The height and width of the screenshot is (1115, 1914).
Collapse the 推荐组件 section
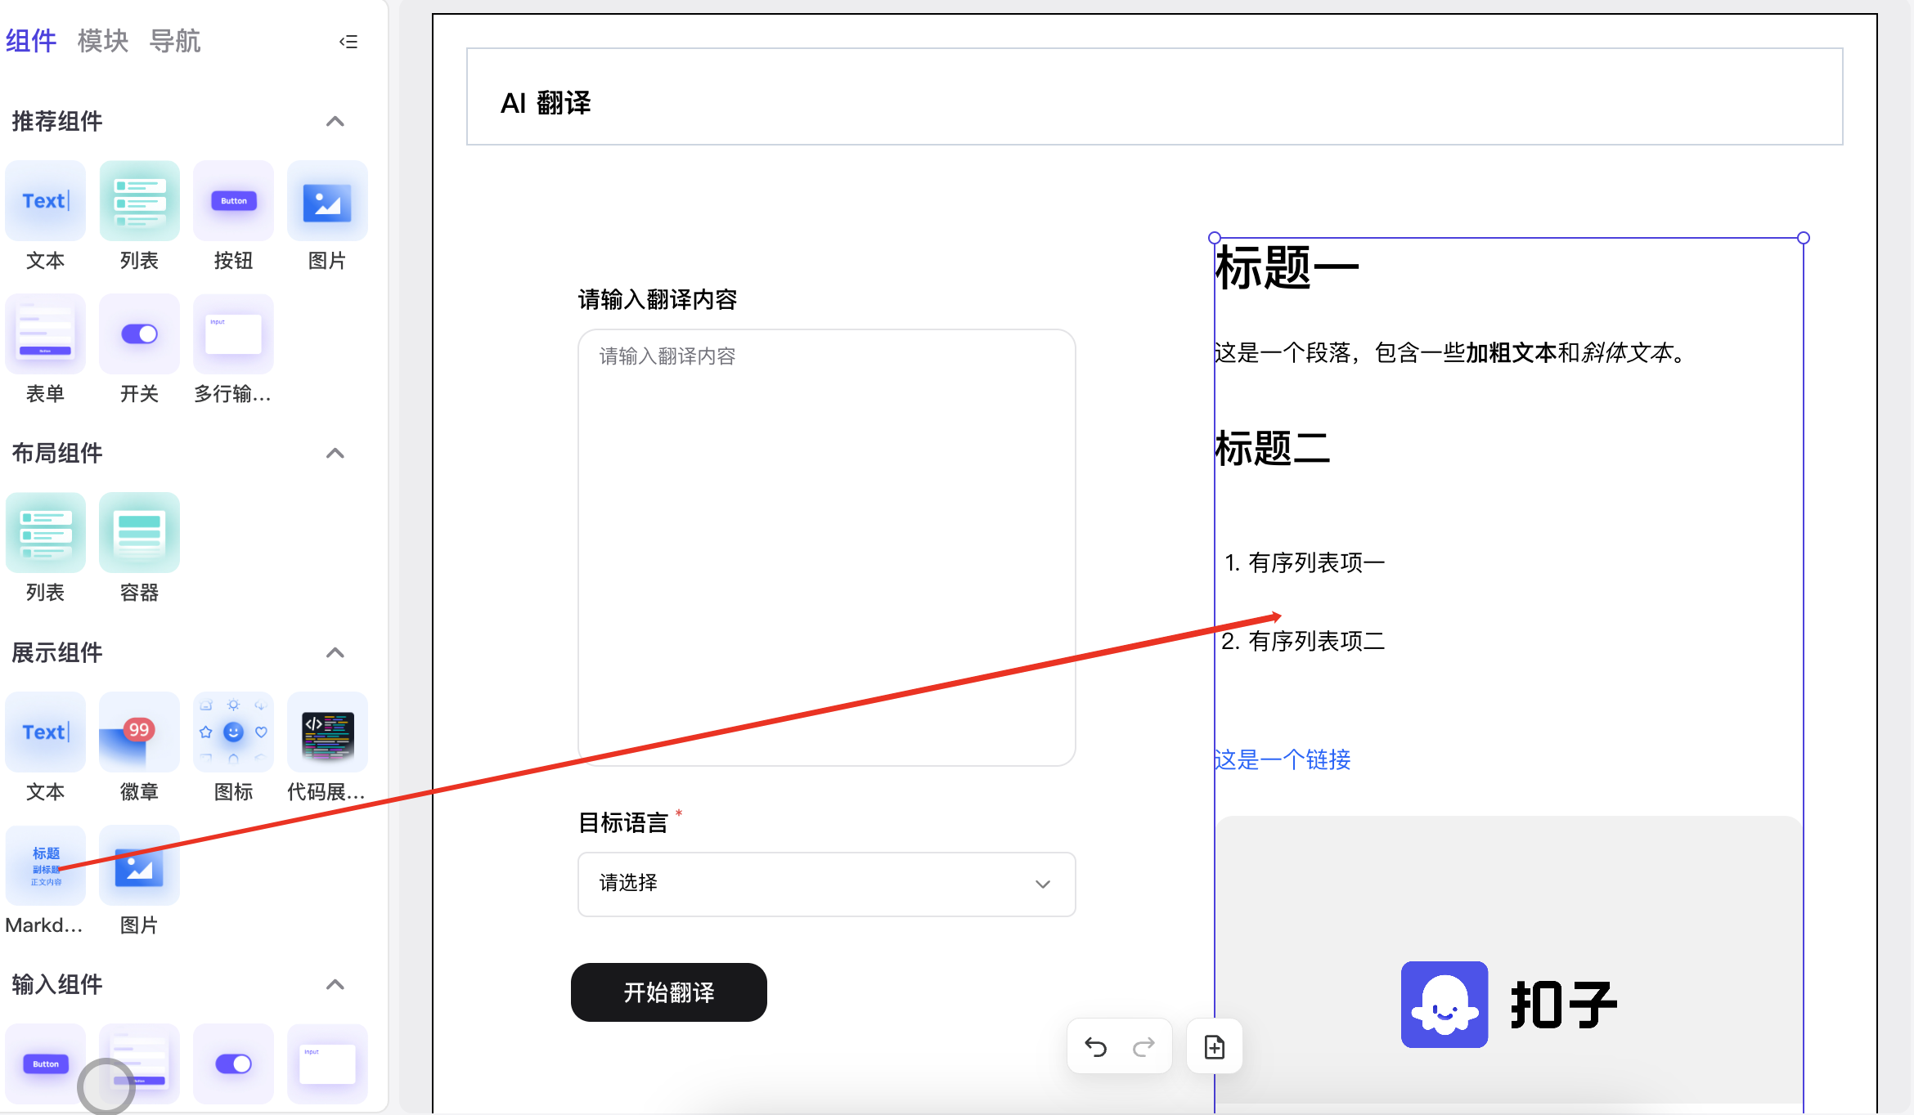click(335, 122)
